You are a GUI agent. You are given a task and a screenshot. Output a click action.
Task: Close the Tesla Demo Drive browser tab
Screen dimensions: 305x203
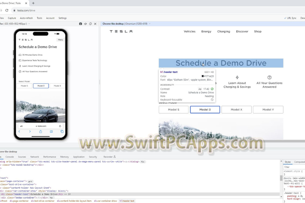point(26,3)
